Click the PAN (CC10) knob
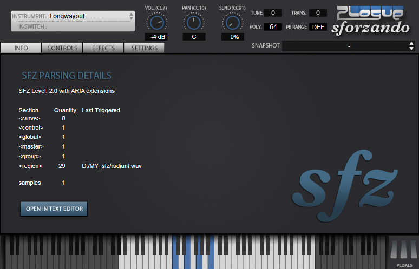Viewport: 419px width, 269px height. click(x=194, y=23)
